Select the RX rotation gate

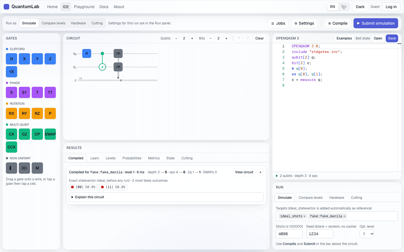(12, 113)
